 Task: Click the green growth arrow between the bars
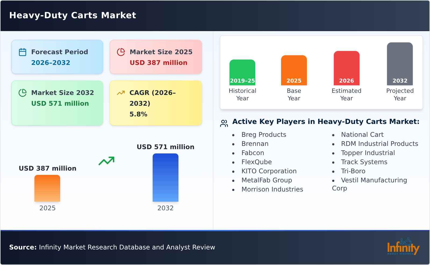tap(107, 161)
